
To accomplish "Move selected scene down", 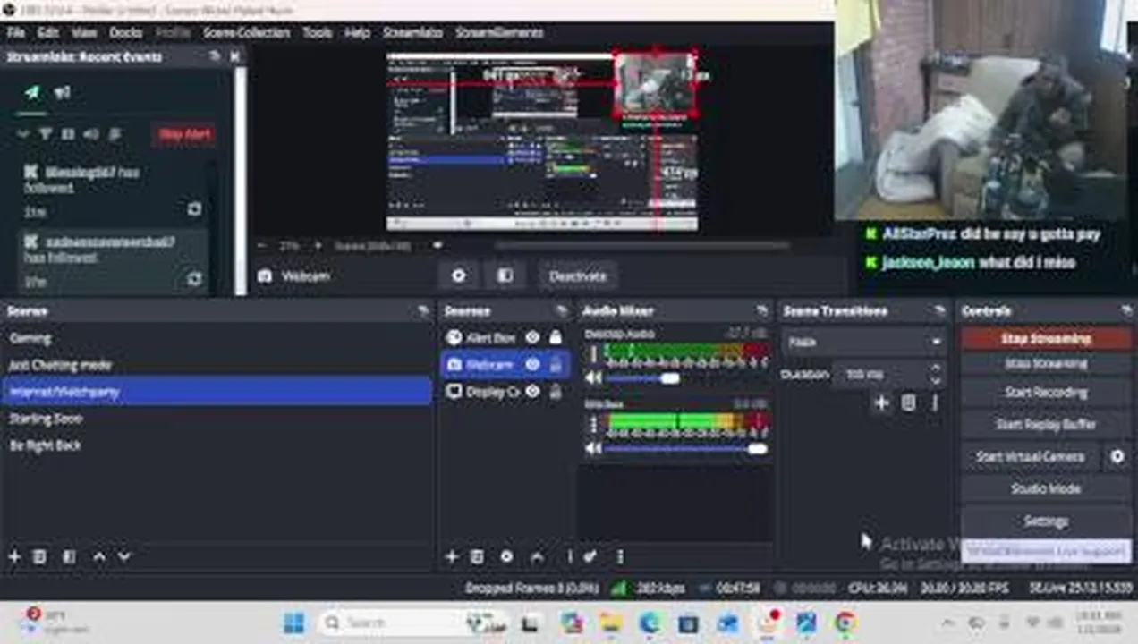I will pos(124,556).
